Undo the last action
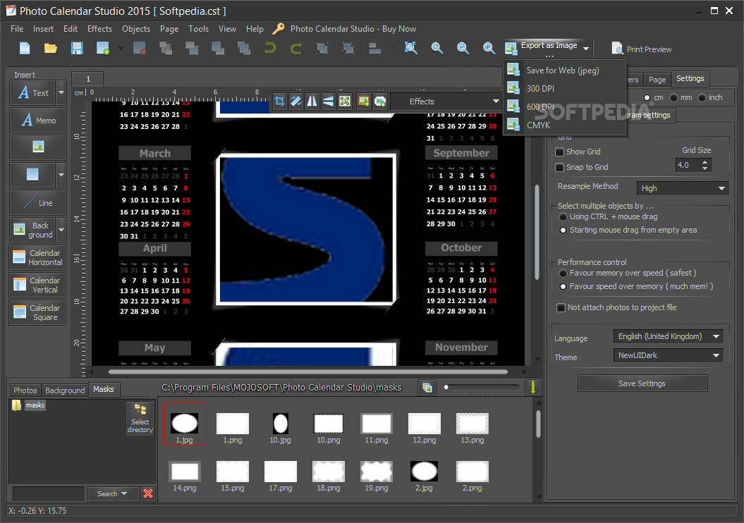The width and height of the screenshot is (744, 523). 271,49
